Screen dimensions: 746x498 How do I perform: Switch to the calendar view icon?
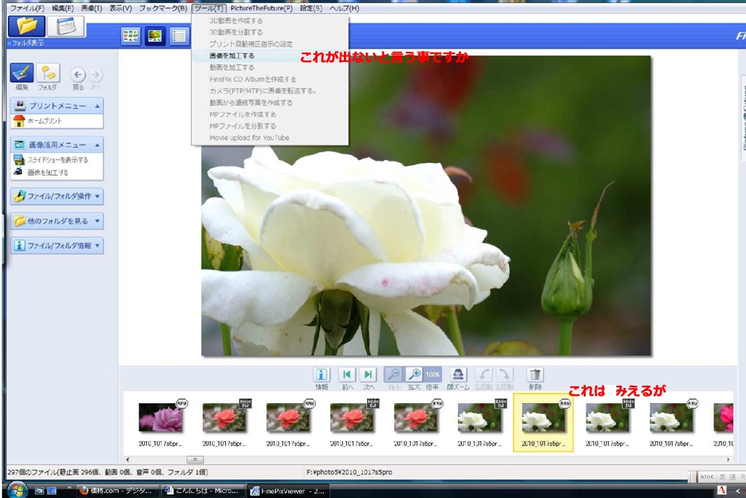[x=66, y=26]
